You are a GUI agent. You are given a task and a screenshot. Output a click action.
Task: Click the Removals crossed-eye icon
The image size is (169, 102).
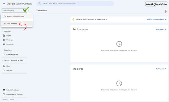point(4,44)
